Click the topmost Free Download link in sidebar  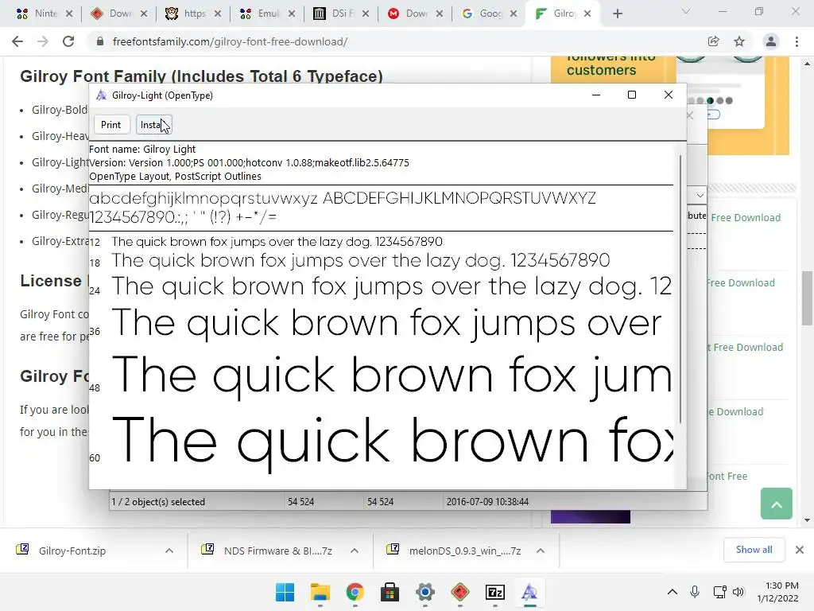pyautogui.click(x=746, y=218)
